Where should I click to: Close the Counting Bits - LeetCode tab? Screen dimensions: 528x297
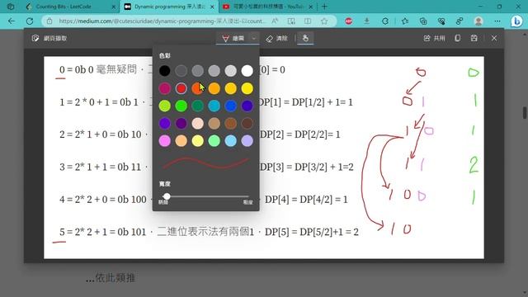coord(114,7)
